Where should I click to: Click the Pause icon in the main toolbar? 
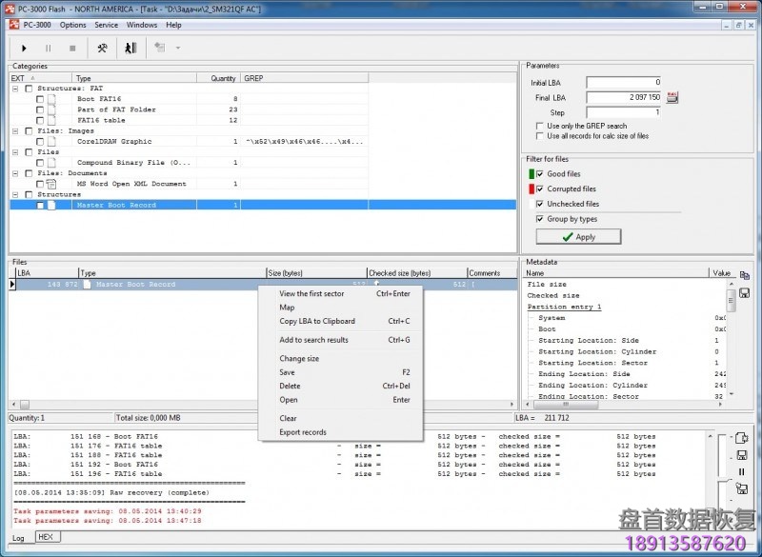point(48,48)
